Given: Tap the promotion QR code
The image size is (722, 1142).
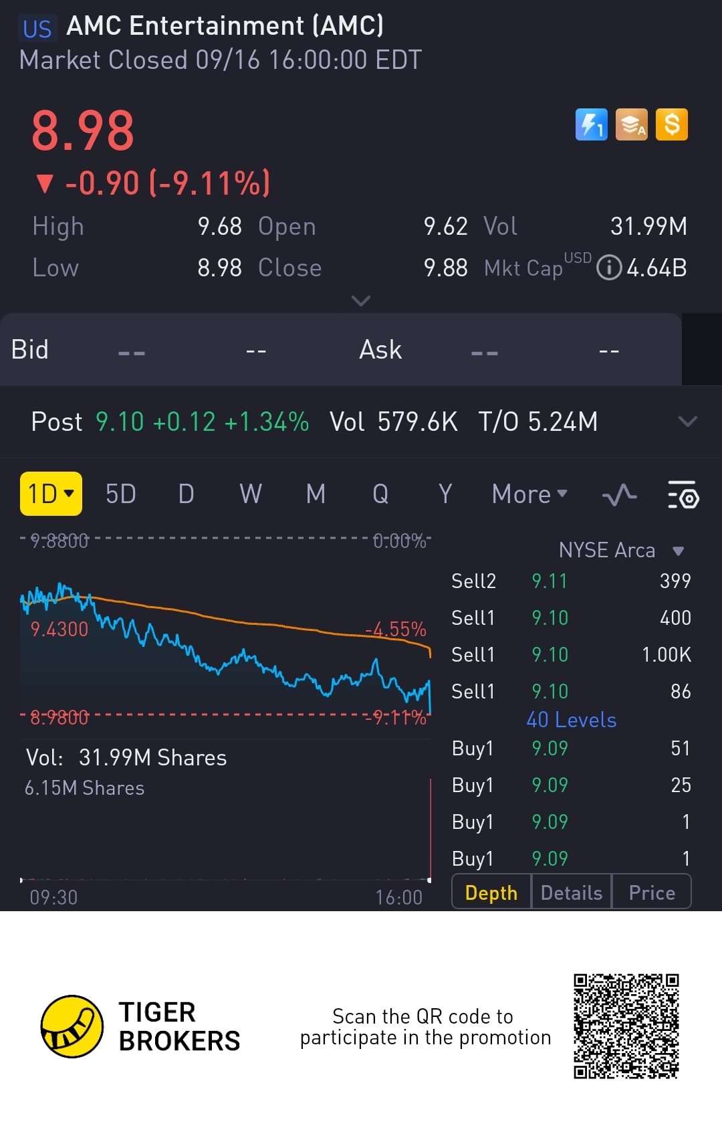Looking at the screenshot, I should tap(626, 1026).
